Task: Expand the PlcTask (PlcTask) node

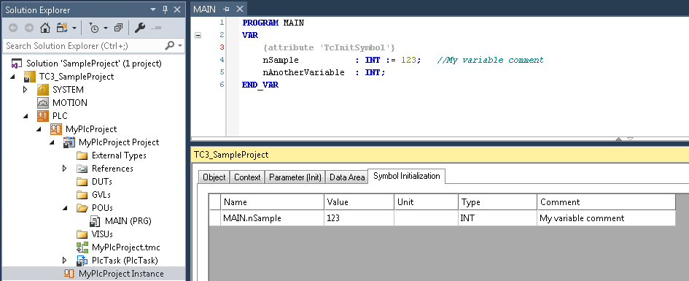Action: click(65, 261)
